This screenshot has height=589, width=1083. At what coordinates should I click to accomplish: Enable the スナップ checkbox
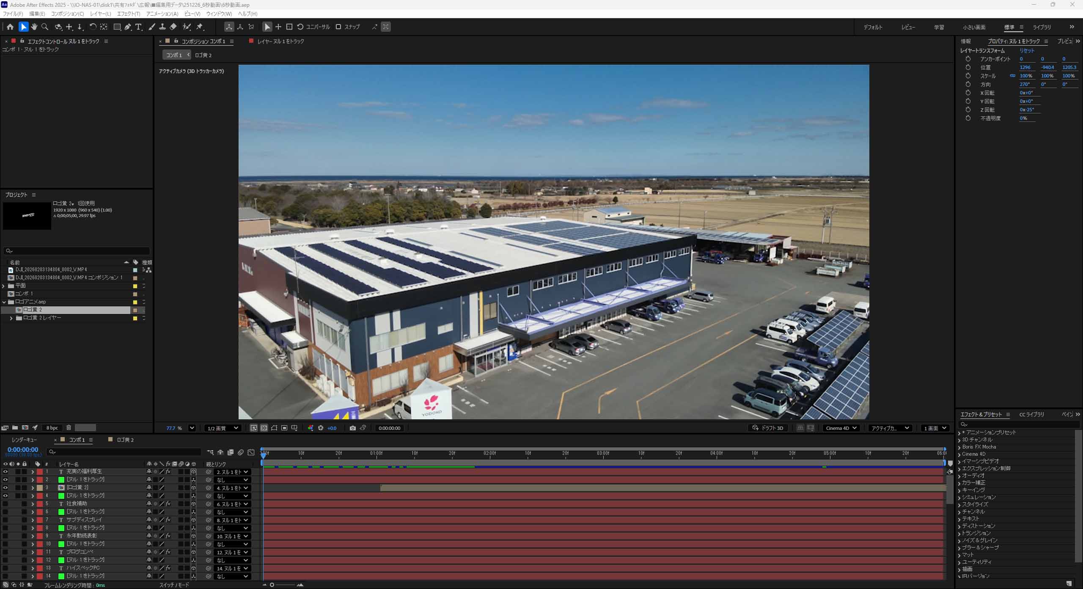tap(338, 27)
